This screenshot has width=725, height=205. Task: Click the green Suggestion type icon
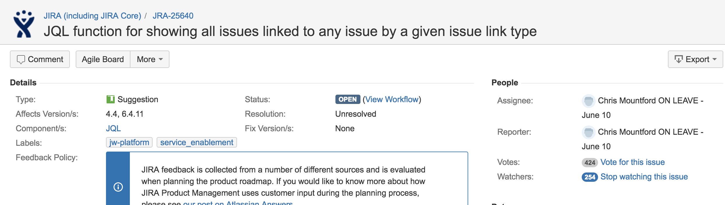coord(110,99)
